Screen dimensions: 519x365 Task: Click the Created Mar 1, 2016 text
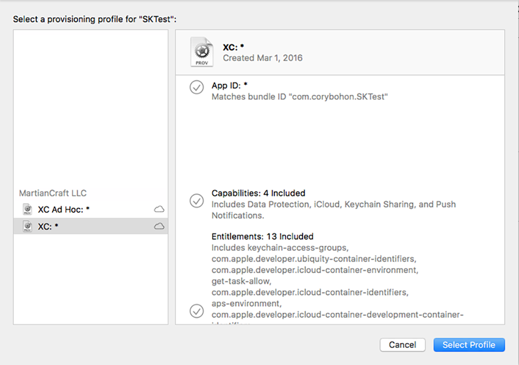[x=263, y=58]
